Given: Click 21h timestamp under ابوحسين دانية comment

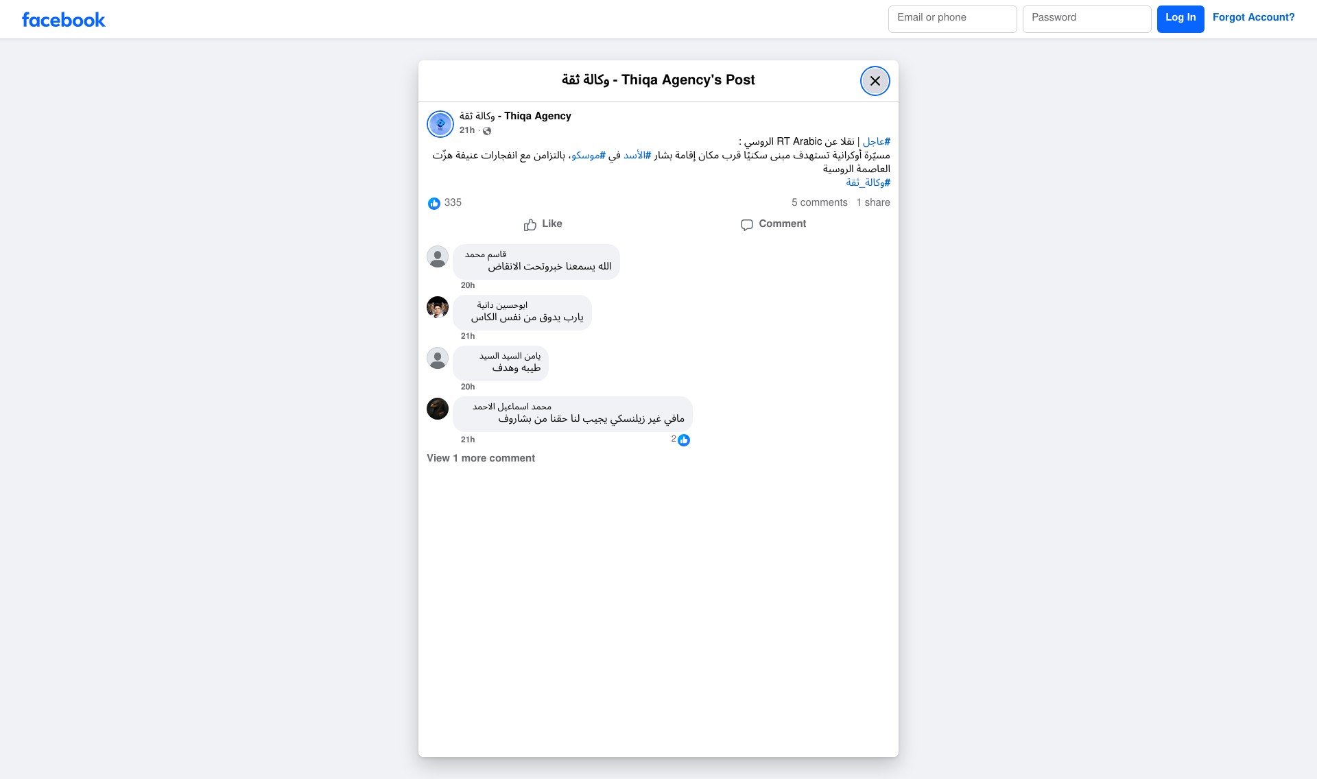Looking at the screenshot, I should click(x=468, y=336).
